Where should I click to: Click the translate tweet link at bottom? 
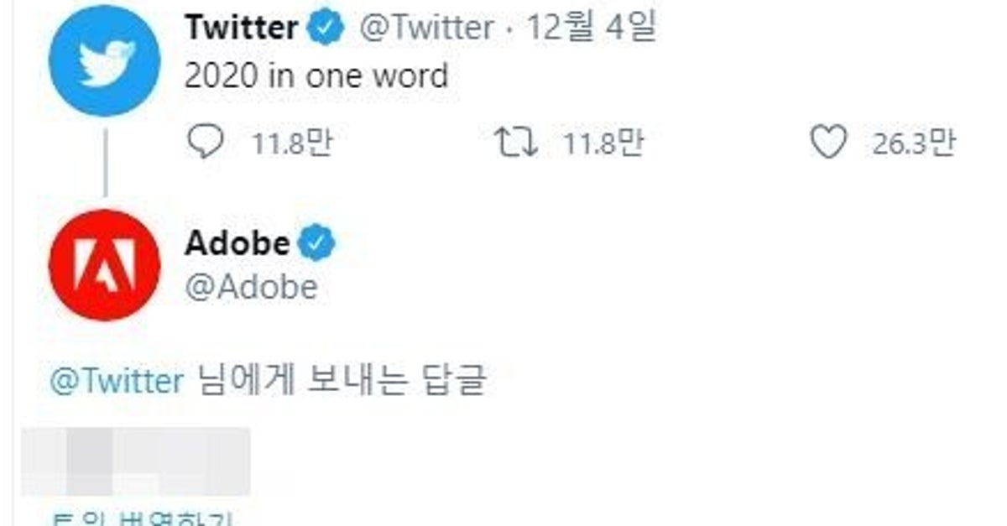click(143, 518)
